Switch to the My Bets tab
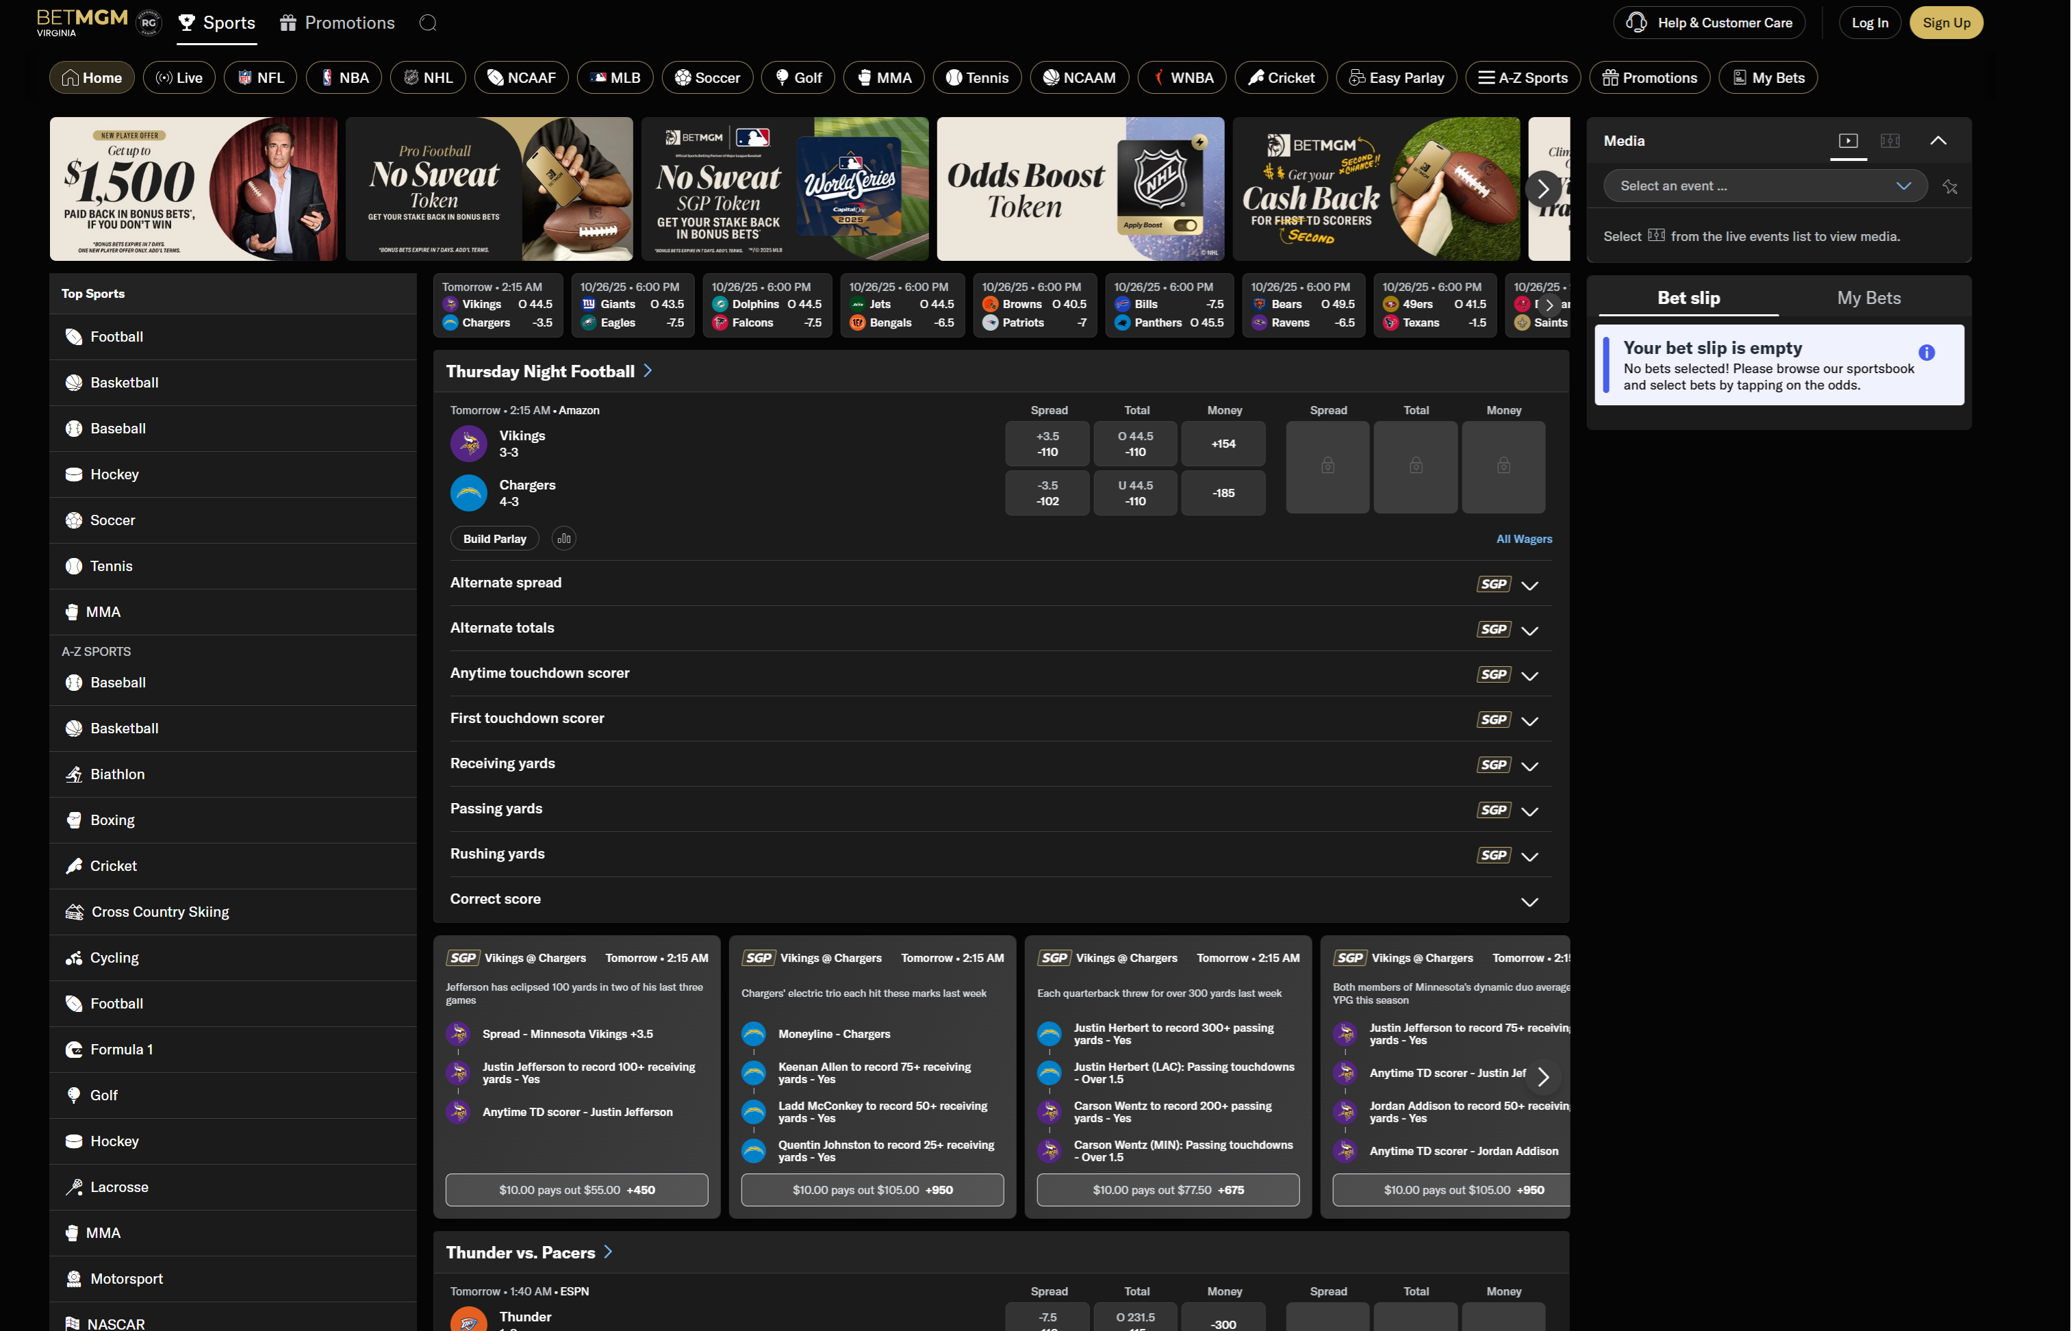The image size is (2071, 1331). (x=1868, y=299)
